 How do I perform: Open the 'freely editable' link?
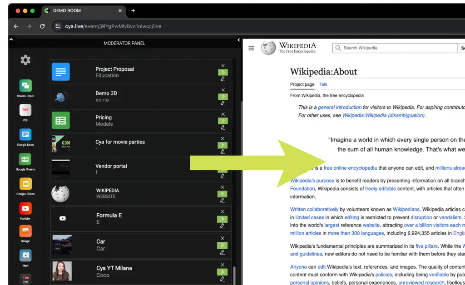(x=381, y=189)
